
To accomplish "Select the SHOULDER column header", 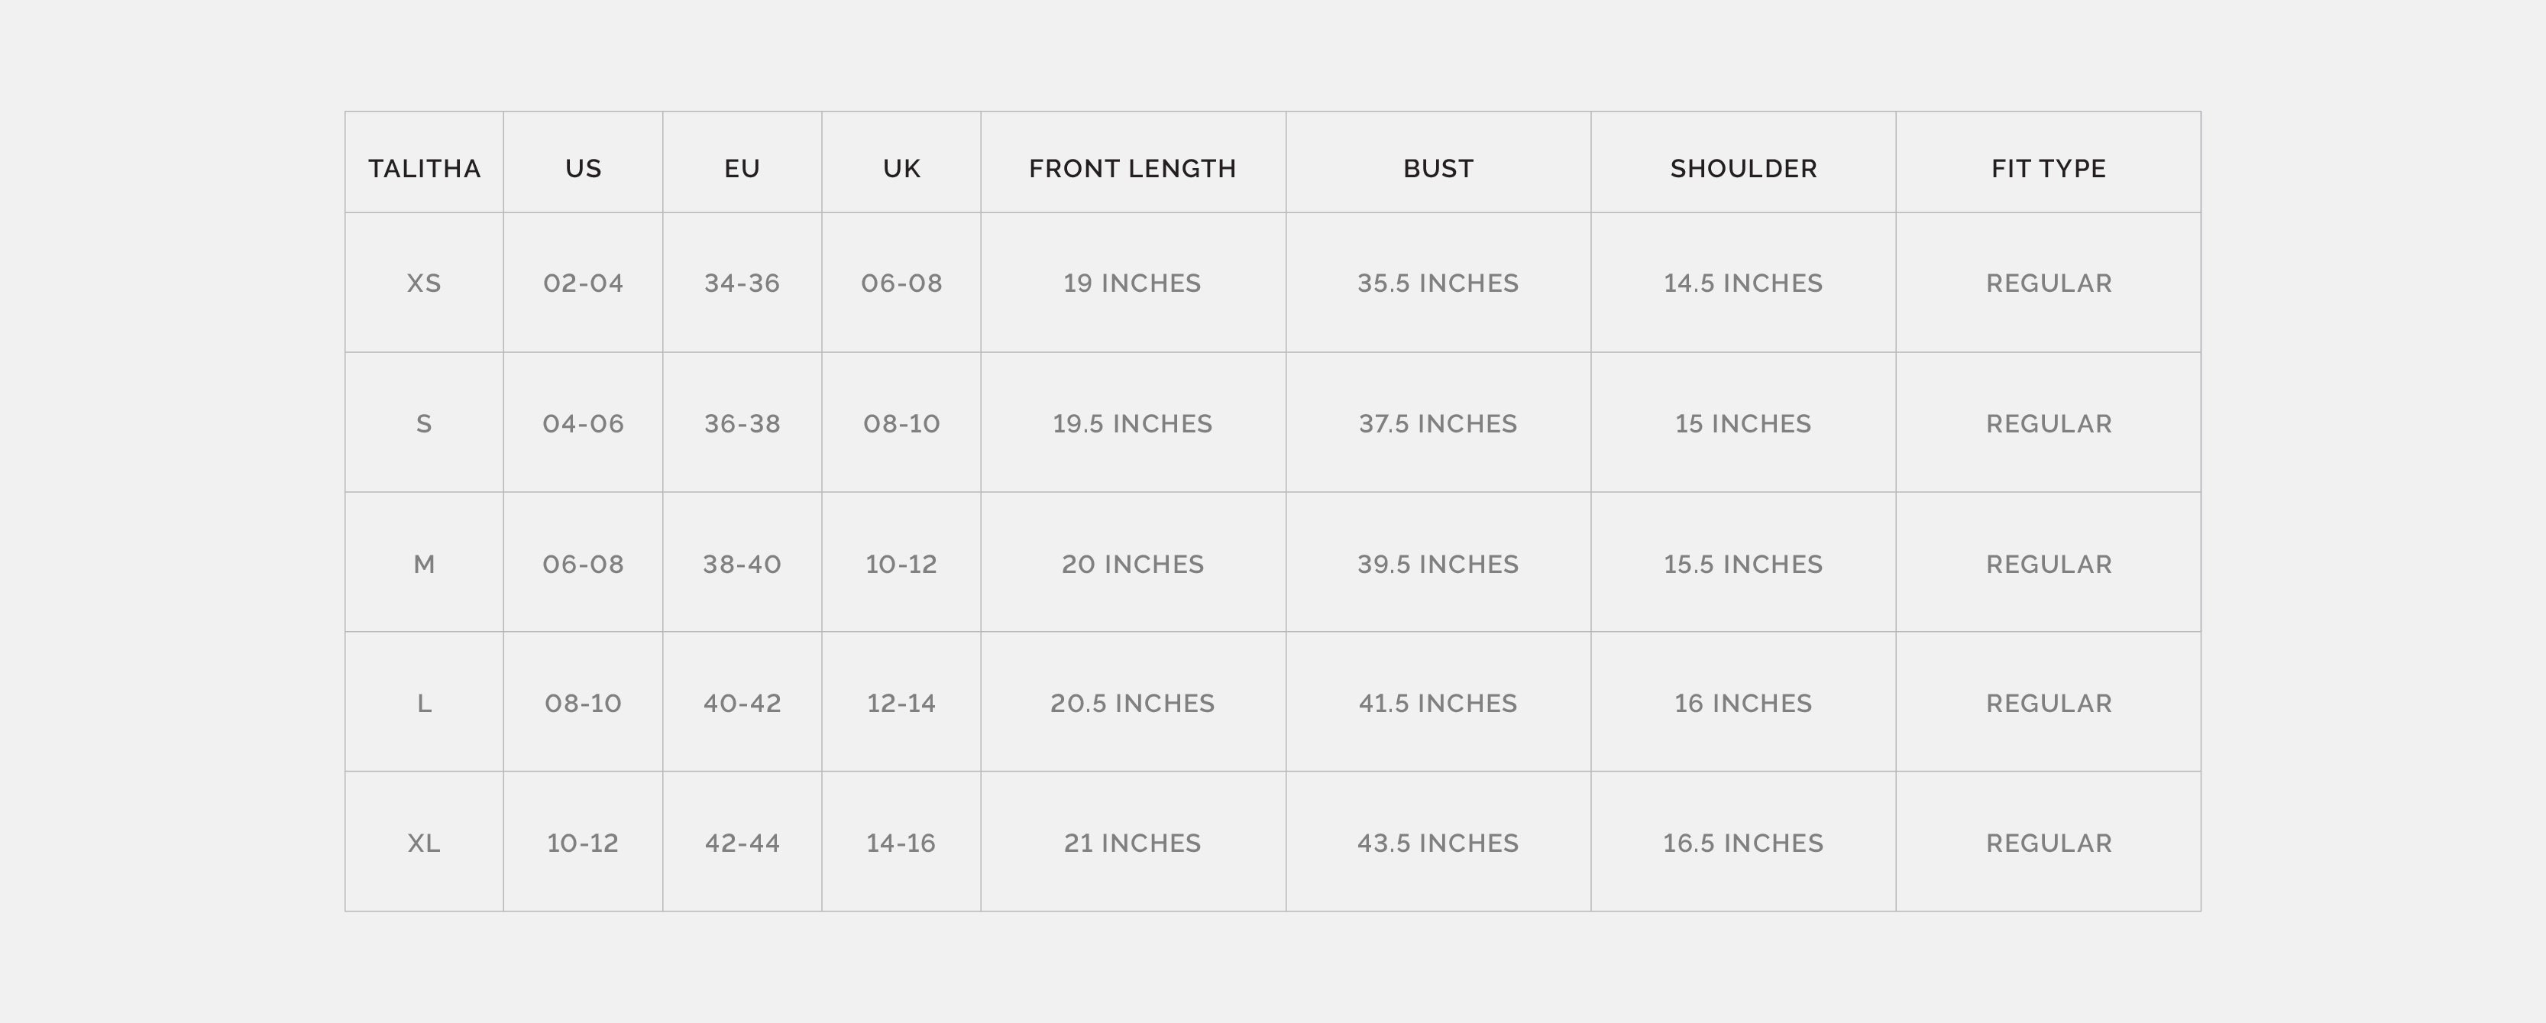I will [x=1743, y=169].
